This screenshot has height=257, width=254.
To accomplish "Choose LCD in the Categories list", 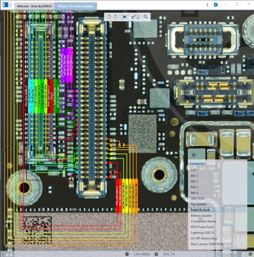I will [x=193, y=170].
